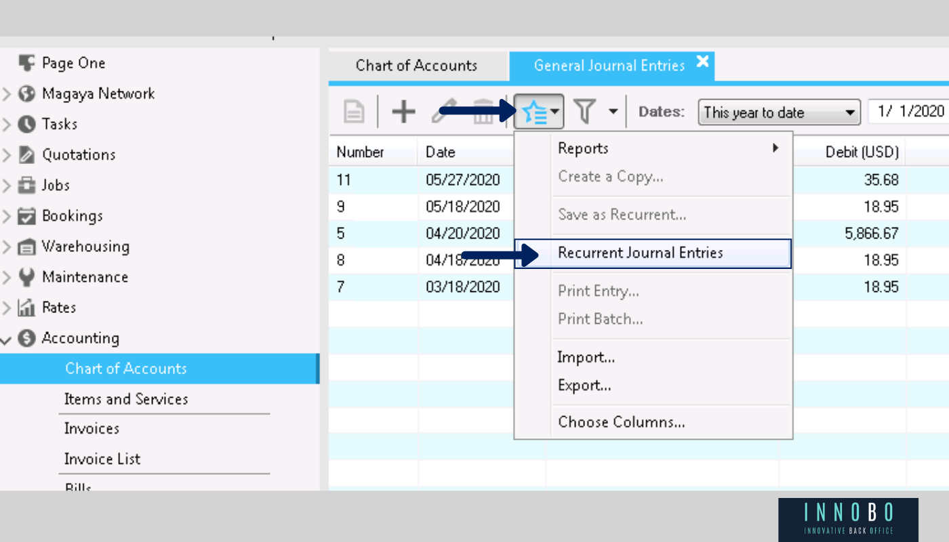Select journal entry number 9
The image size is (949, 542).
[x=340, y=207]
